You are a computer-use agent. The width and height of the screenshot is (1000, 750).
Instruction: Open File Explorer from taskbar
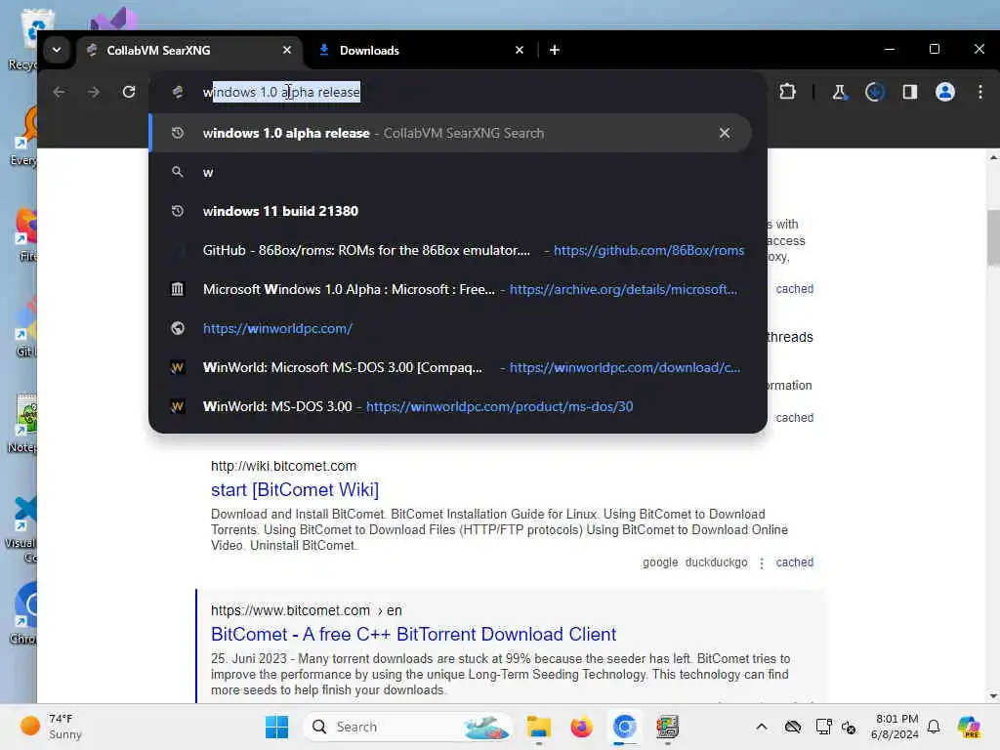click(x=539, y=727)
